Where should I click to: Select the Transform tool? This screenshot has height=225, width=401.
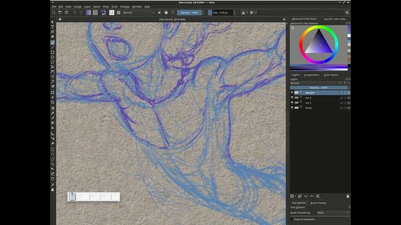point(53,92)
